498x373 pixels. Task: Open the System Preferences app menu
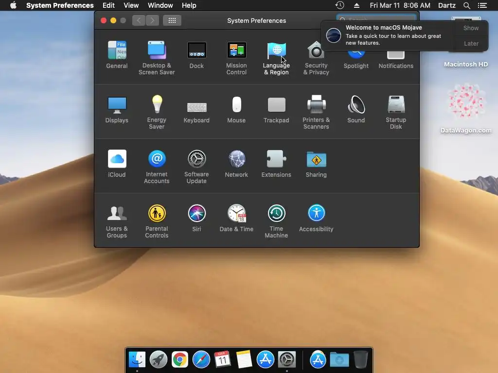tap(60, 5)
